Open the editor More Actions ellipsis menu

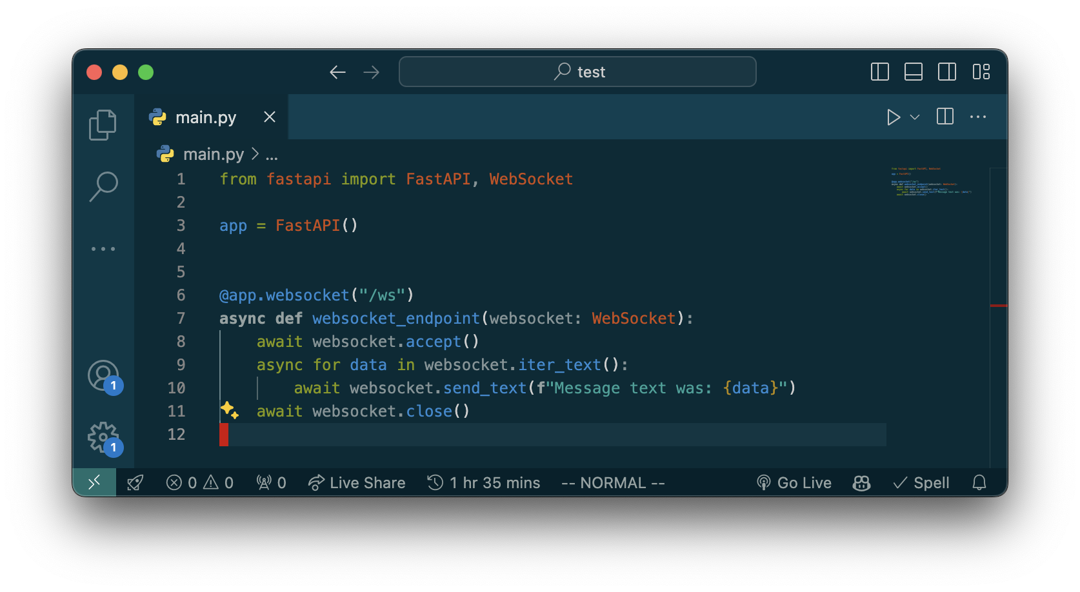(977, 117)
